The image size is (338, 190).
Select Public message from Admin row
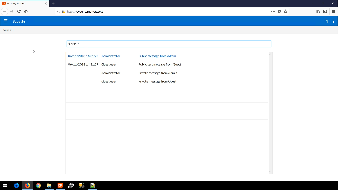pyautogui.click(x=157, y=56)
